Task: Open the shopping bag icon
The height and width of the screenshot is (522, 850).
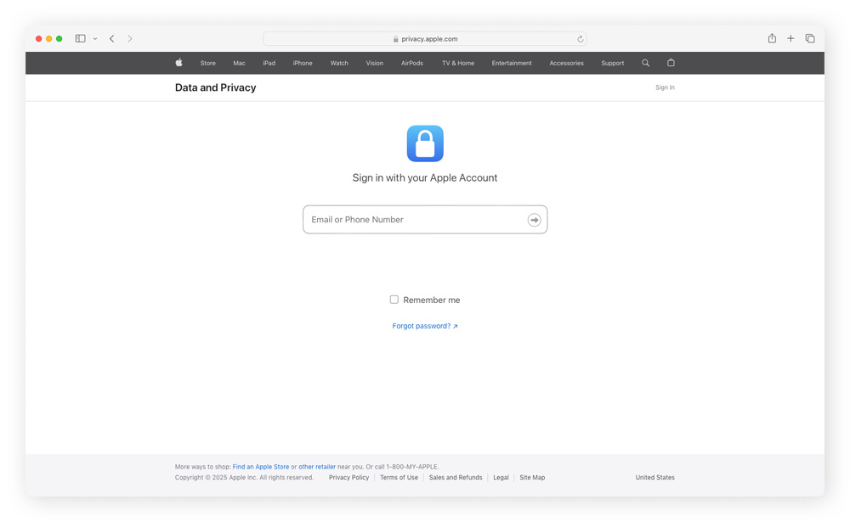Action: tap(671, 63)
